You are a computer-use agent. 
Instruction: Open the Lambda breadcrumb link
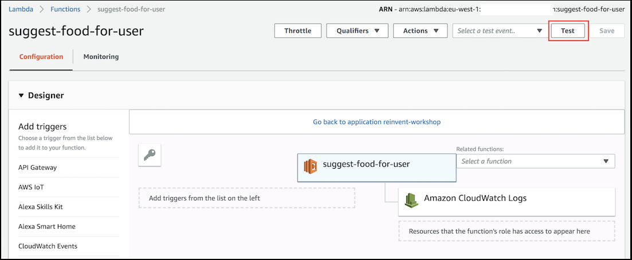pos(21,9)
